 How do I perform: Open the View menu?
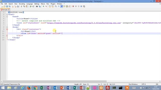click(x=16, y=4)
